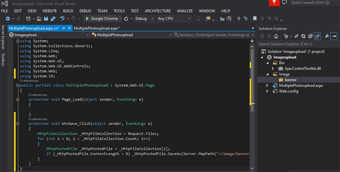The width and height of the screenshot is (340, 172).
Task: Click the New Project toolbar icon
Action: coord(28,19)
